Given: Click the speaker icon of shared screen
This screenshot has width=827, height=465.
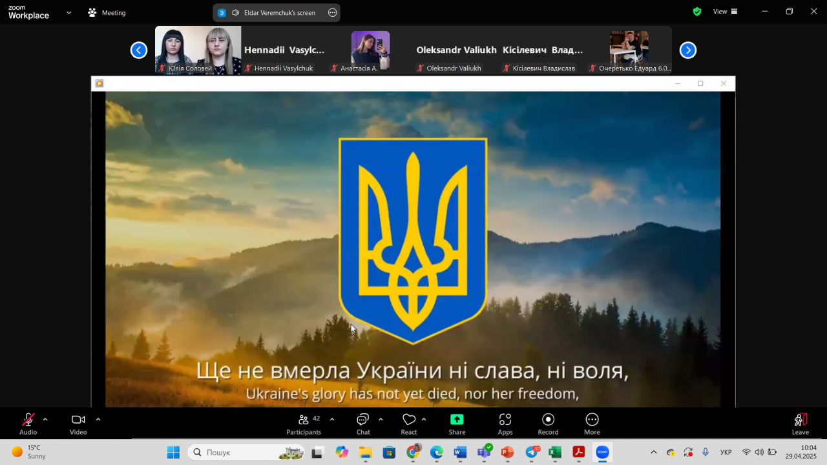Looking at the screenshot, I should [236, 12].
